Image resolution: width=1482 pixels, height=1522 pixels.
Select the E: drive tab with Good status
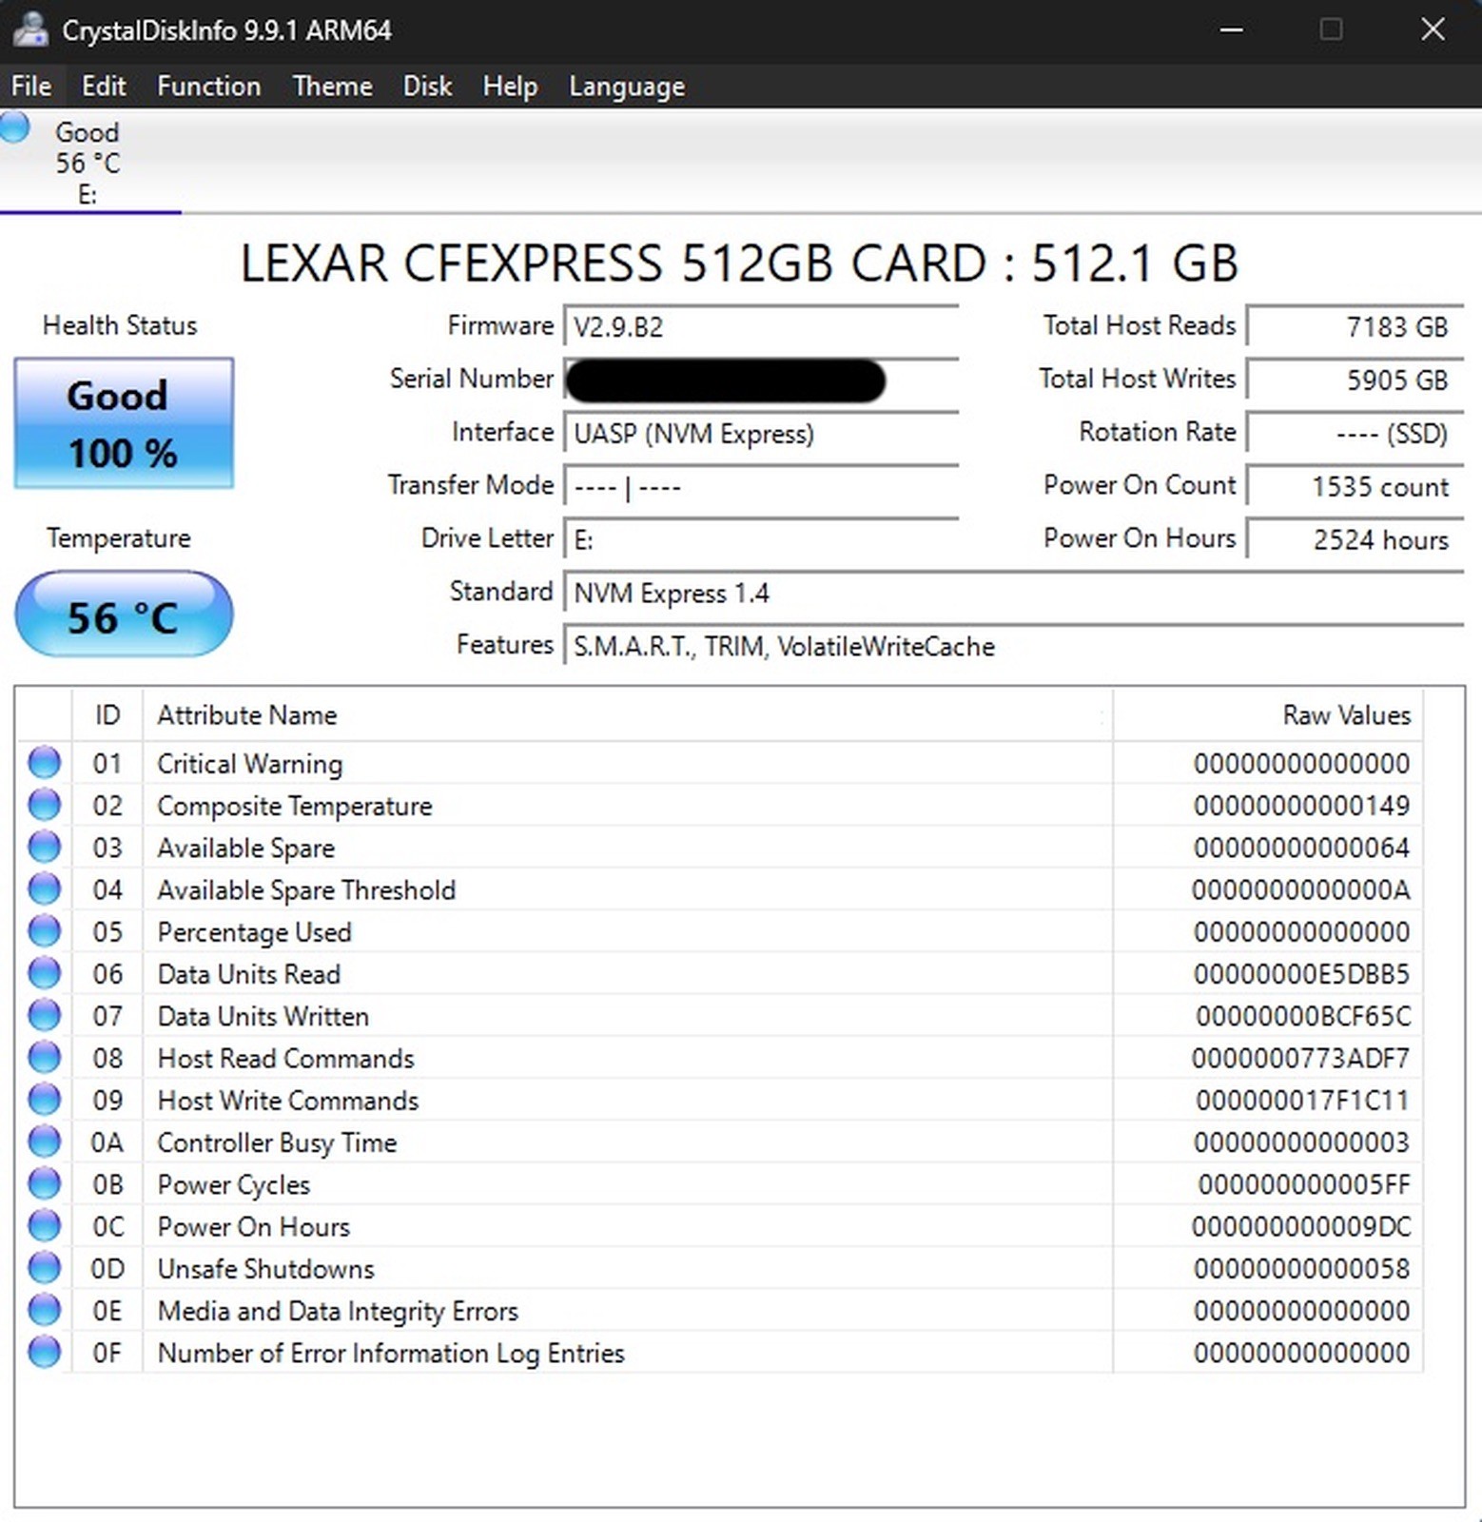point(89,162)
